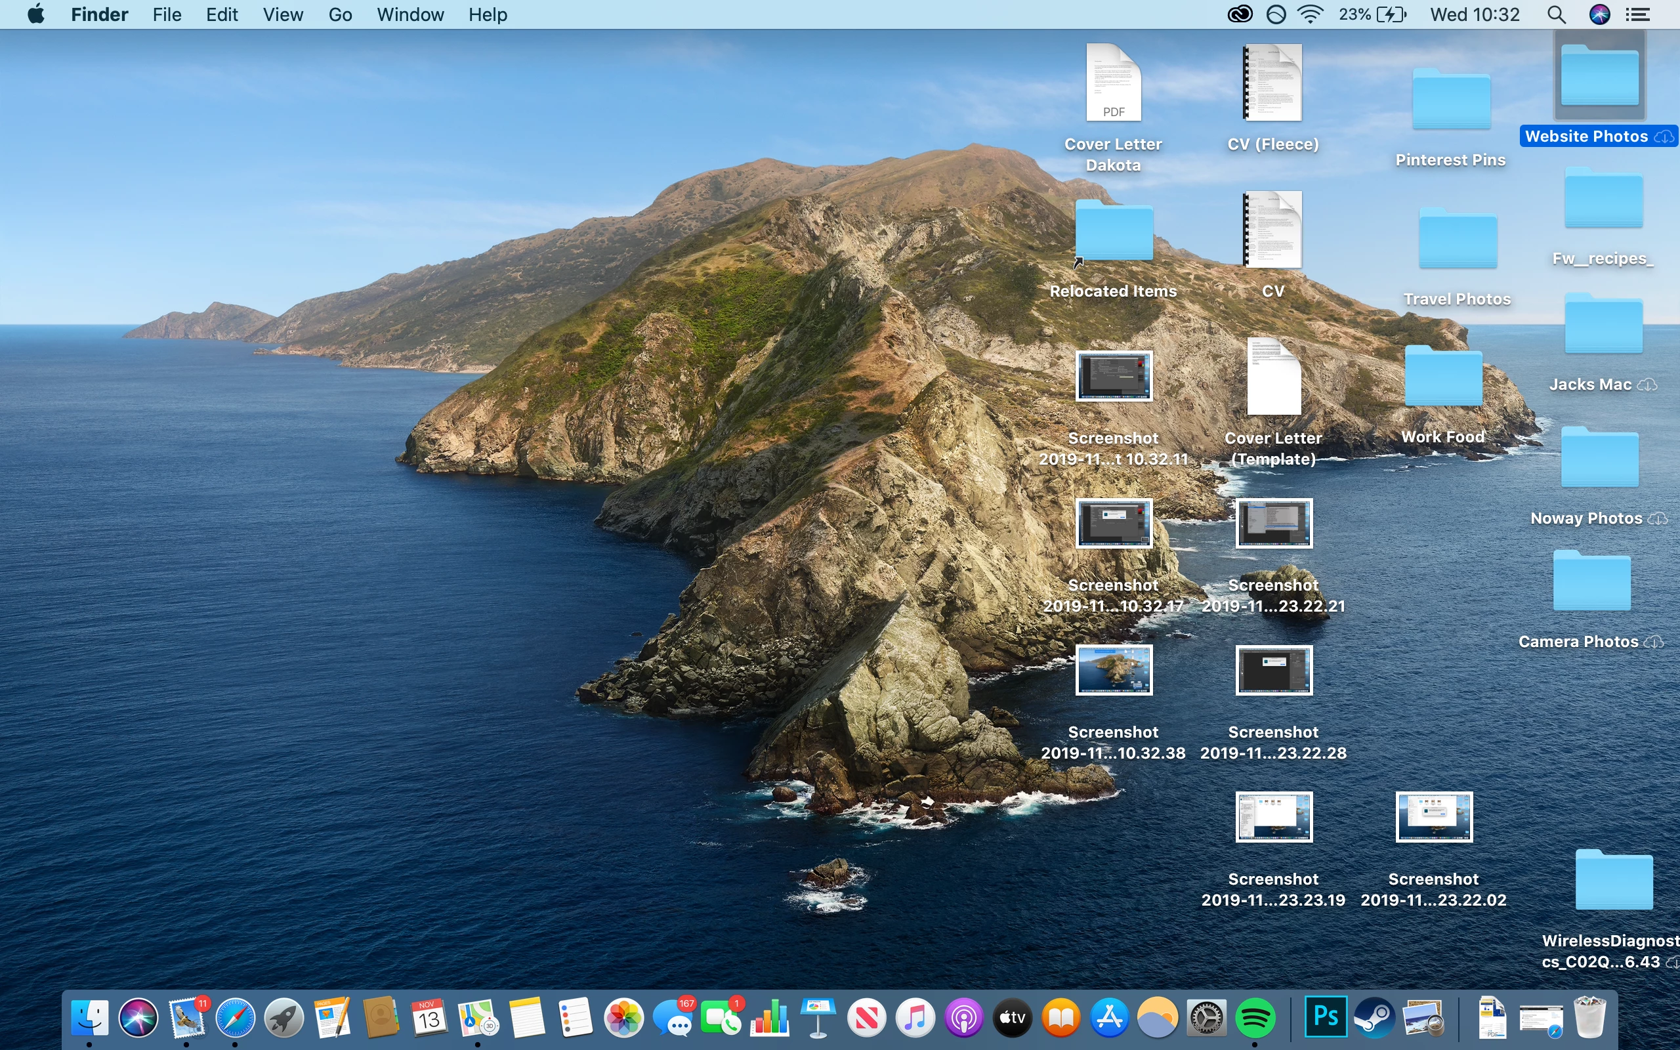Select the Screenshot 2019-11...10.32.38 thumbnail
Screen dimensions: 1680x1050
pyautogui.click(x=1114, y=669)
